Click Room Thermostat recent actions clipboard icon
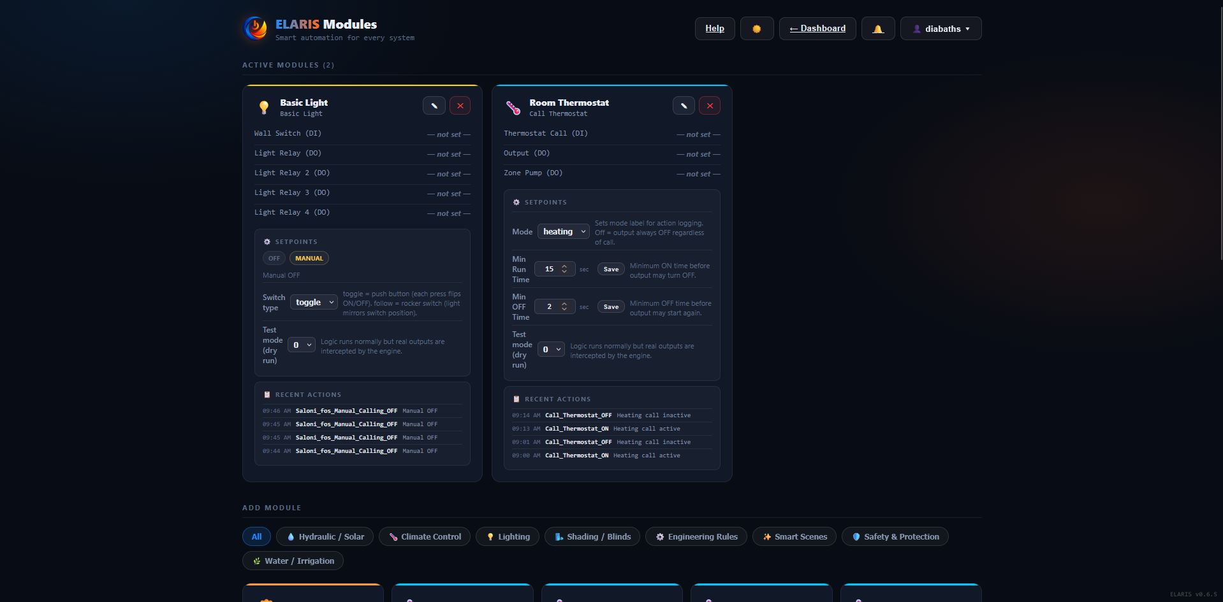The image size is (1223, 602). tap(516, 399)
